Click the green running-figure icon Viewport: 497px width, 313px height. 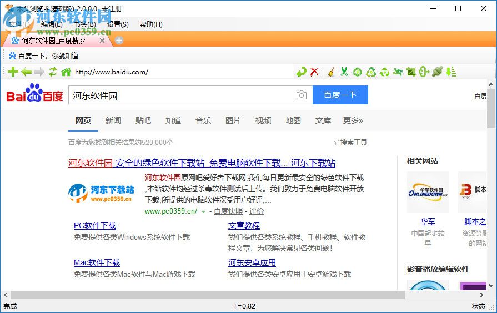coord(398,72)
